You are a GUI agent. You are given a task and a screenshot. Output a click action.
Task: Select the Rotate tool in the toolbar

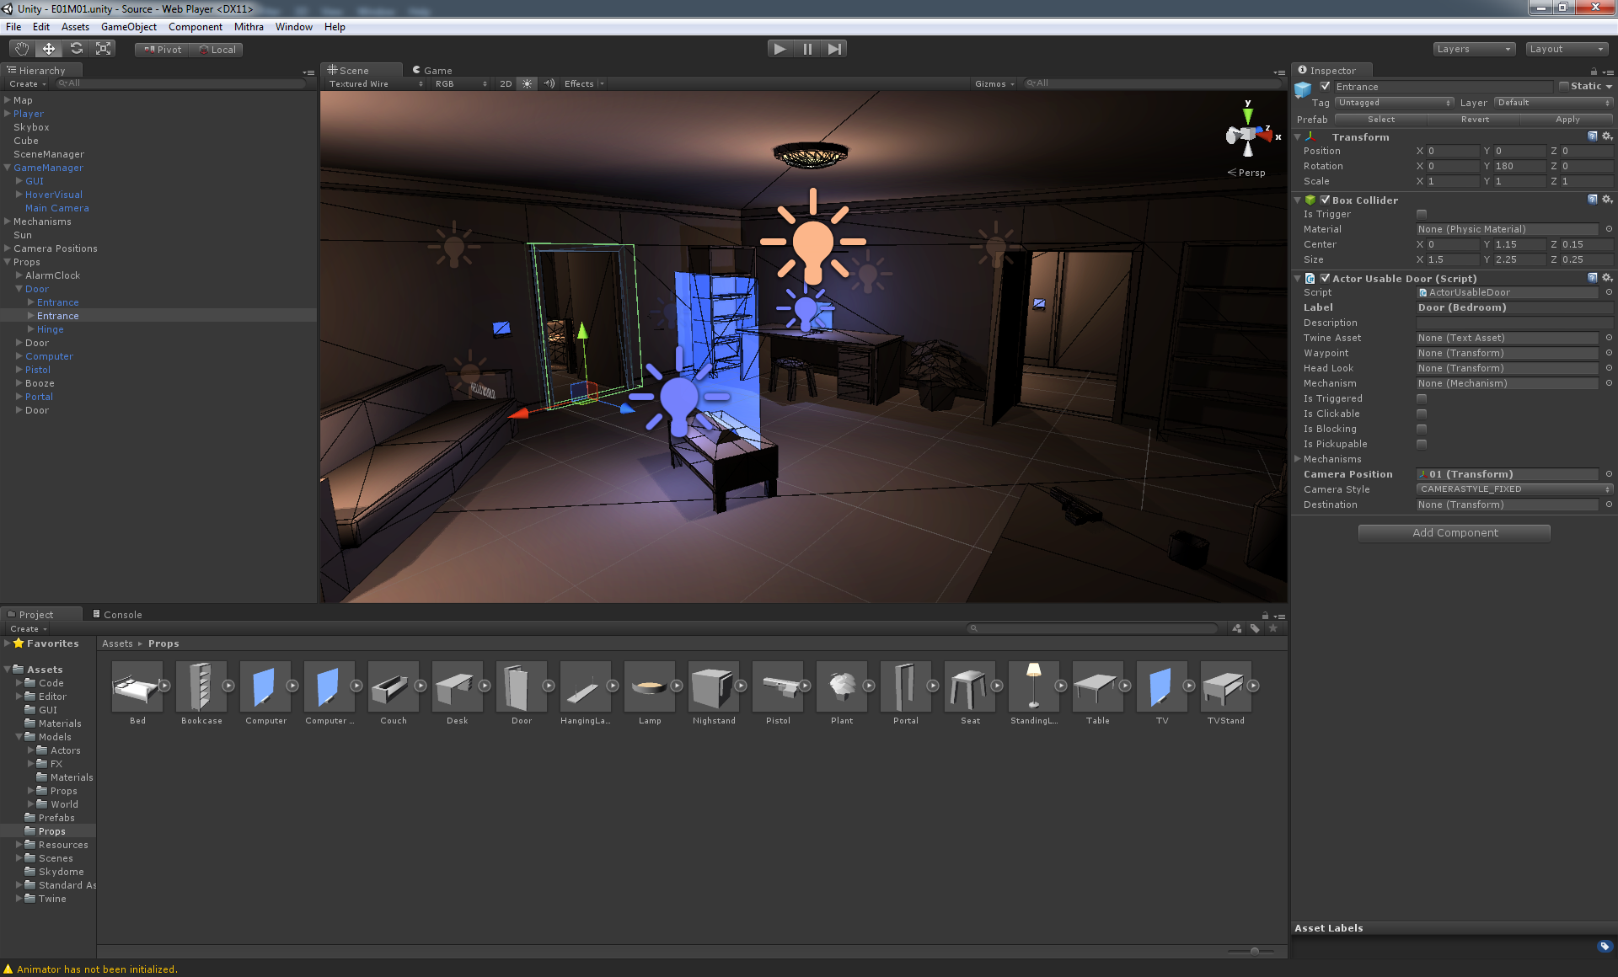77,49
